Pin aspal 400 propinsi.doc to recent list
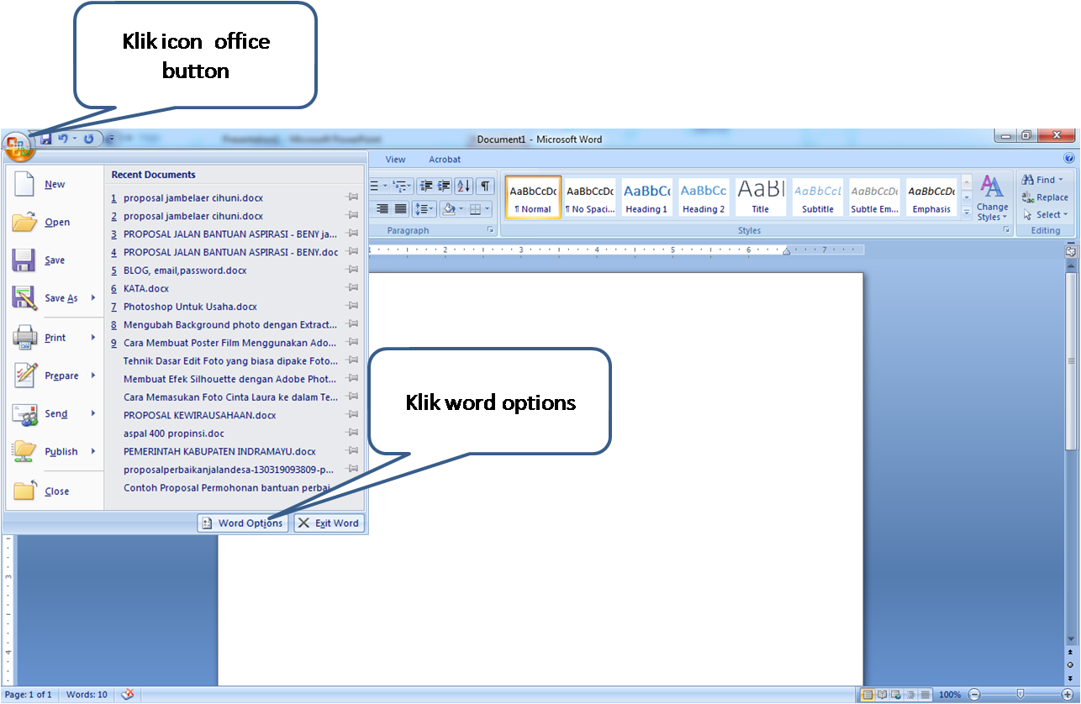The image size is (1081, 704). [352, 433]
